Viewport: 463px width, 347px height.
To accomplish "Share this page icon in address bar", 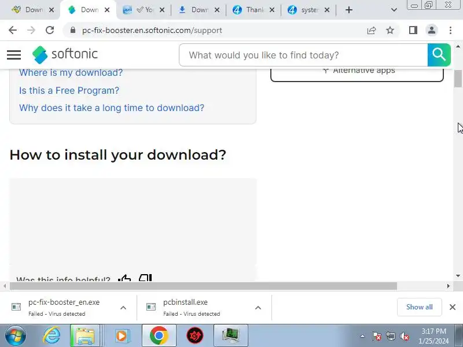I will [372, 30].
